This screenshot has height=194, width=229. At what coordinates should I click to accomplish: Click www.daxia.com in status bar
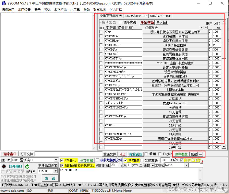point(12,191)
